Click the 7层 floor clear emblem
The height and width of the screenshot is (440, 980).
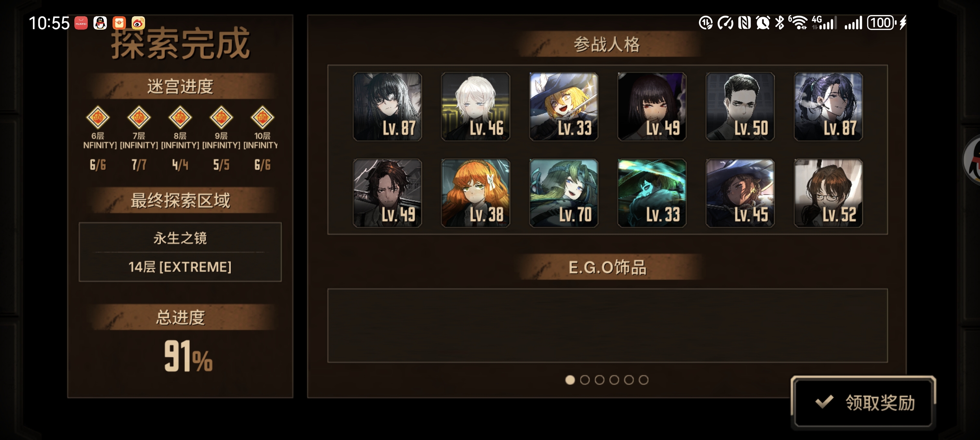[139, 118]
